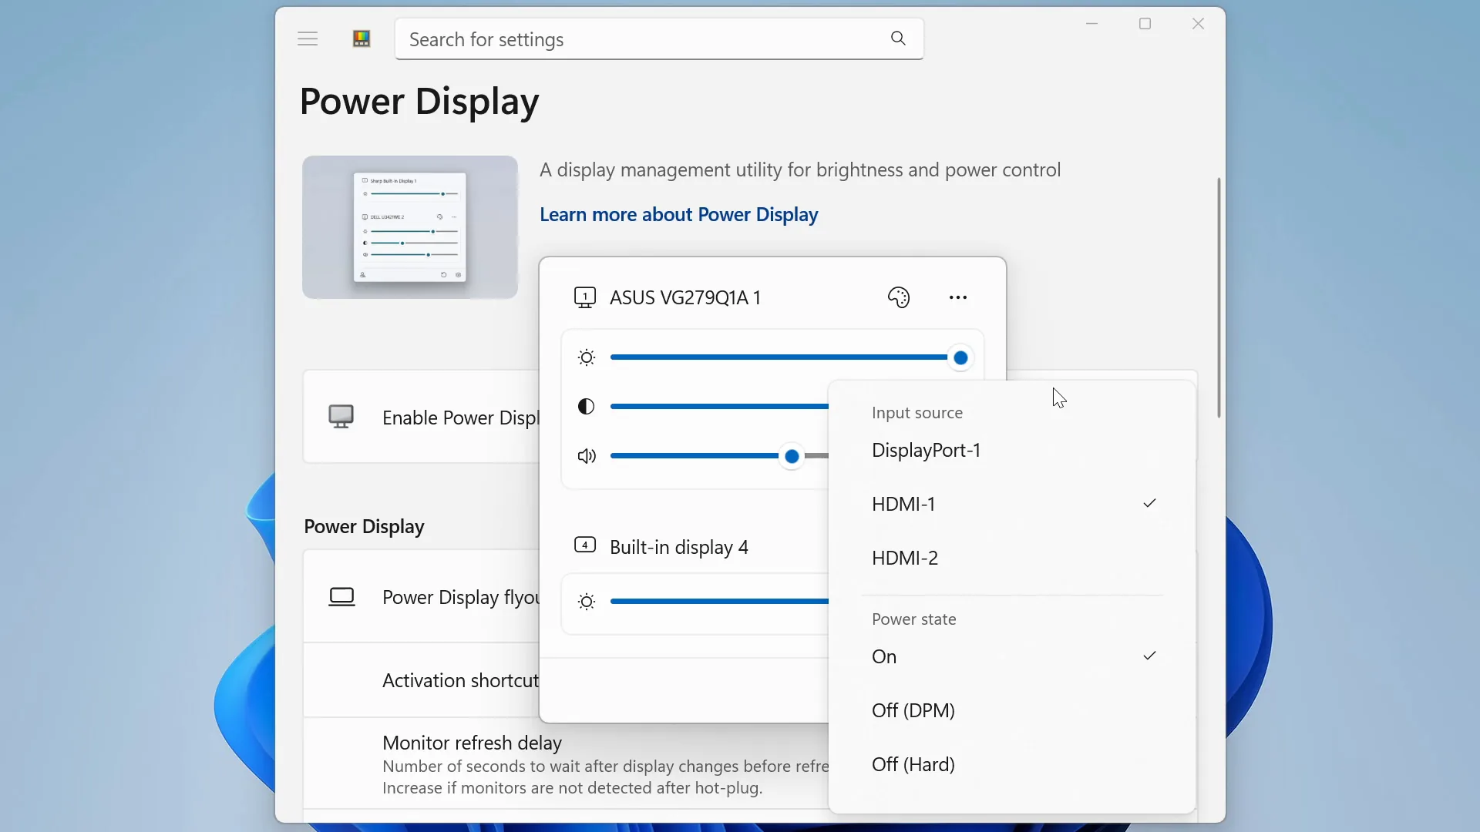The image size is (1480, 832).
Task: Click the Power Display preview thumbnail
Action: (410, 227)
